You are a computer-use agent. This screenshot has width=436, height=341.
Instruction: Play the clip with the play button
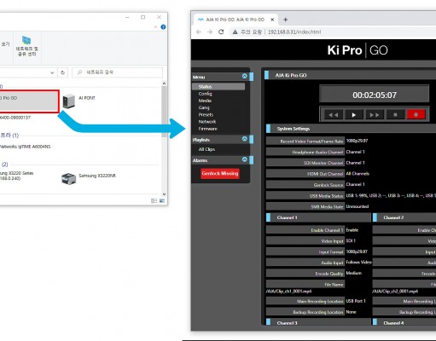pyautogui.click(x=354, y=115)
